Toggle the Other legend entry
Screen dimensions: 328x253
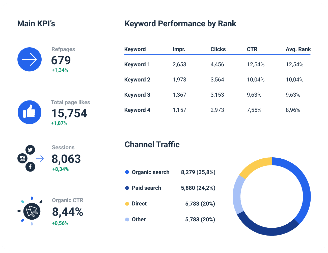tap(139, 219)
